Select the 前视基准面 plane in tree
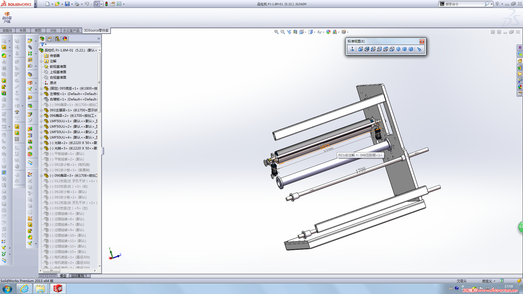This screenshot has height=294, width=523. (58, 66)
